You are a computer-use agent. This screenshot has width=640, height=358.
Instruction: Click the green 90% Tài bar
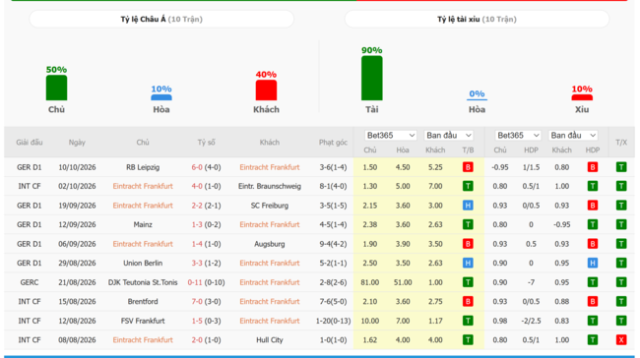point(372,78)
